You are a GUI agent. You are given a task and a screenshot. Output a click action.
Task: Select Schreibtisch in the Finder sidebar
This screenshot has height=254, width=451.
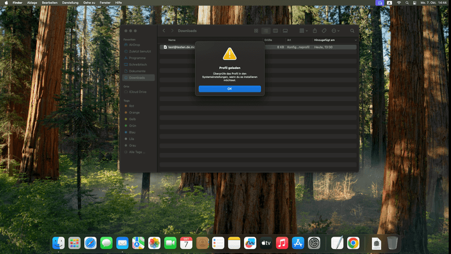[138, 64]
